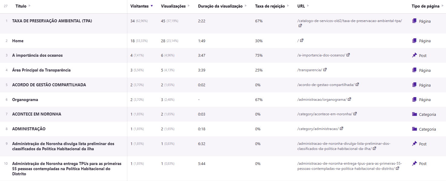Image resolution: width=446 pixels, height=181 pixels.
Task: Click the /category/administracao/ link
Action: 318,129
